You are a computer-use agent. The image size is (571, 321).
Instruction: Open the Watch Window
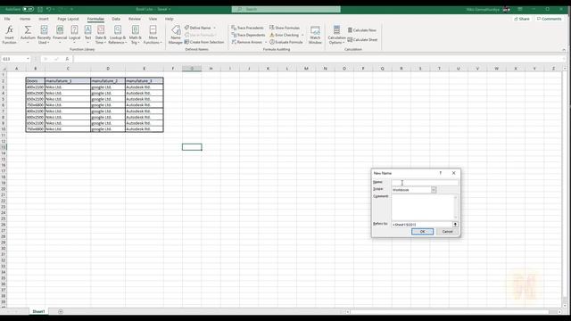(315, 35)
